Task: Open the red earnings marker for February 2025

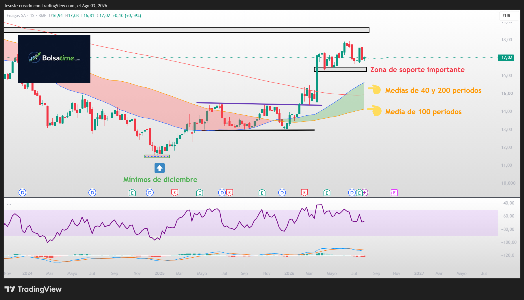Action: click(174, 193)
